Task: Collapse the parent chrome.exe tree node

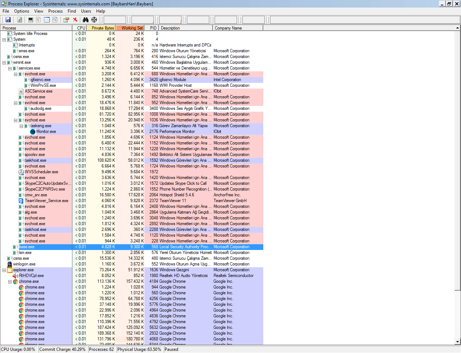Action: click(10, 282)
